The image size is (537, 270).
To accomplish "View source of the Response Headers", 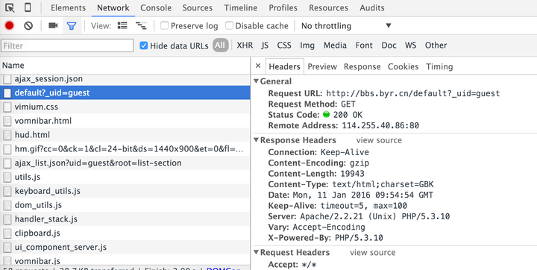I will 379,140.
